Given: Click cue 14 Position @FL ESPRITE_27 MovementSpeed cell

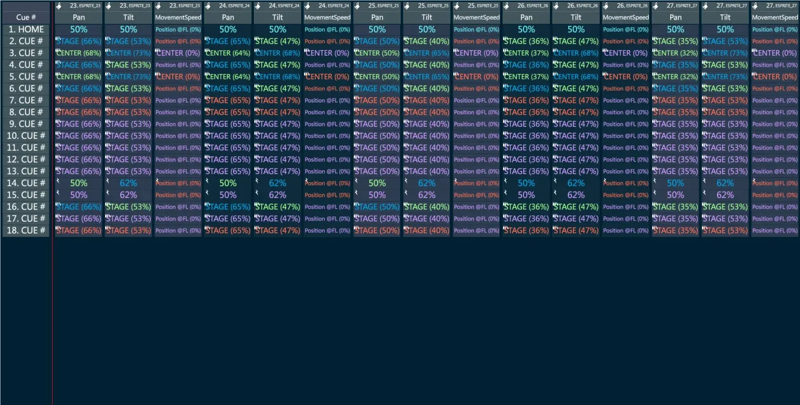Looking at the screenshot, I should pyautogui.click(x=775, y=183).
